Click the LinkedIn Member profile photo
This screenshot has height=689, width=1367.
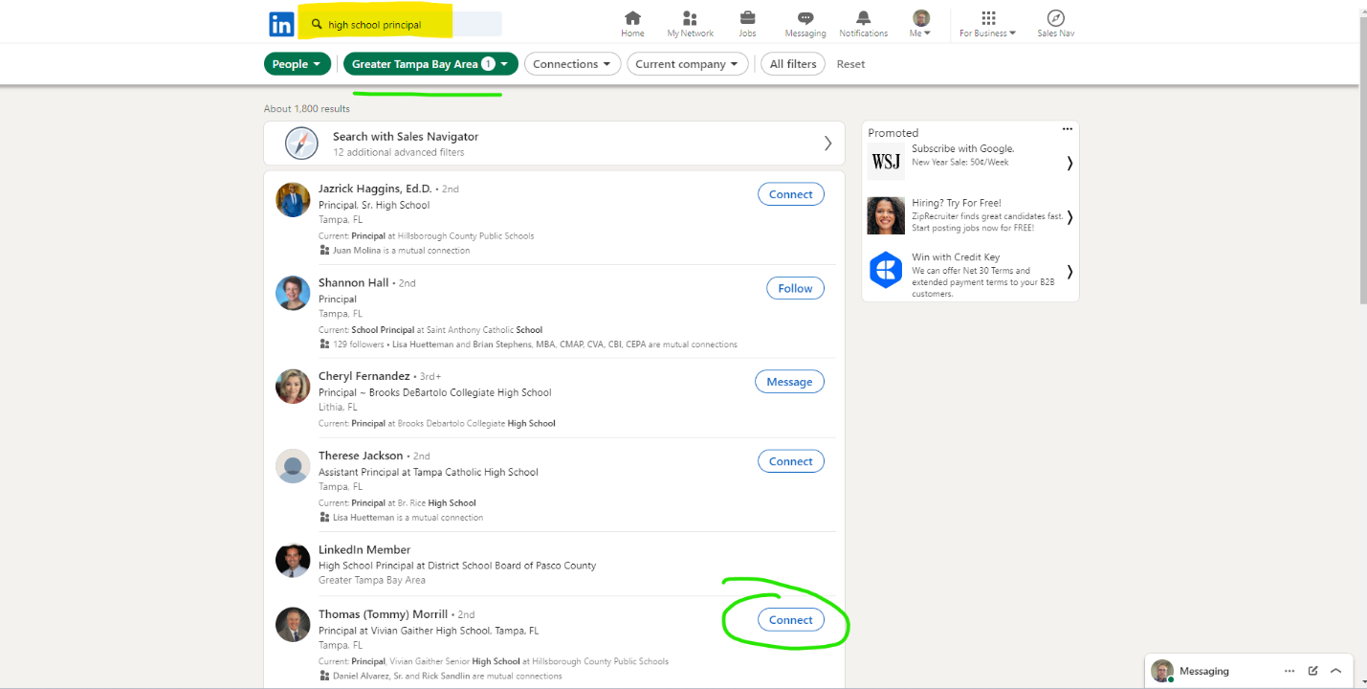click(x=293, y=560)
